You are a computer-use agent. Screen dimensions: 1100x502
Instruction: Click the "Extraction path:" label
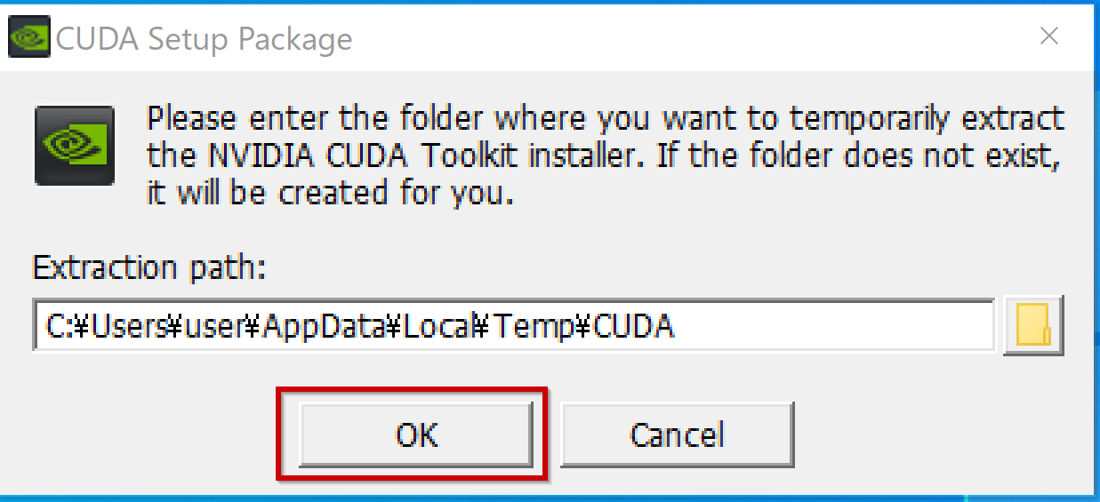(x=149, y=267)
